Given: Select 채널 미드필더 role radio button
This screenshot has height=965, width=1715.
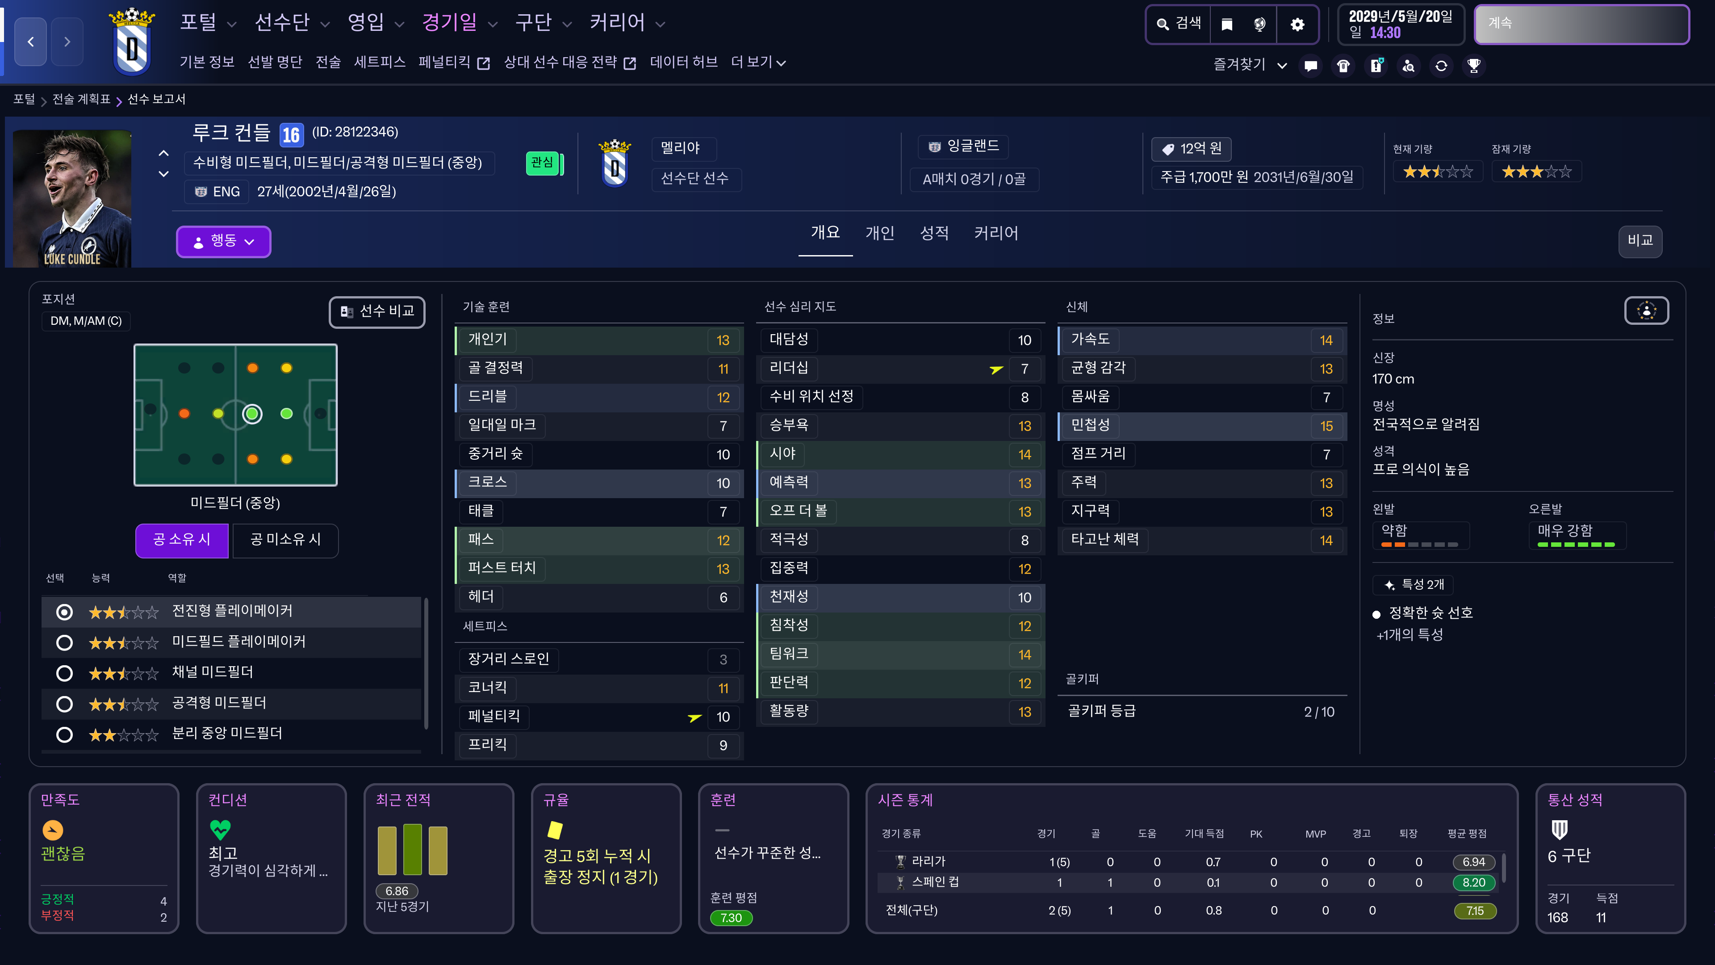Looking at the screenshot, I should tap(65, 673).
